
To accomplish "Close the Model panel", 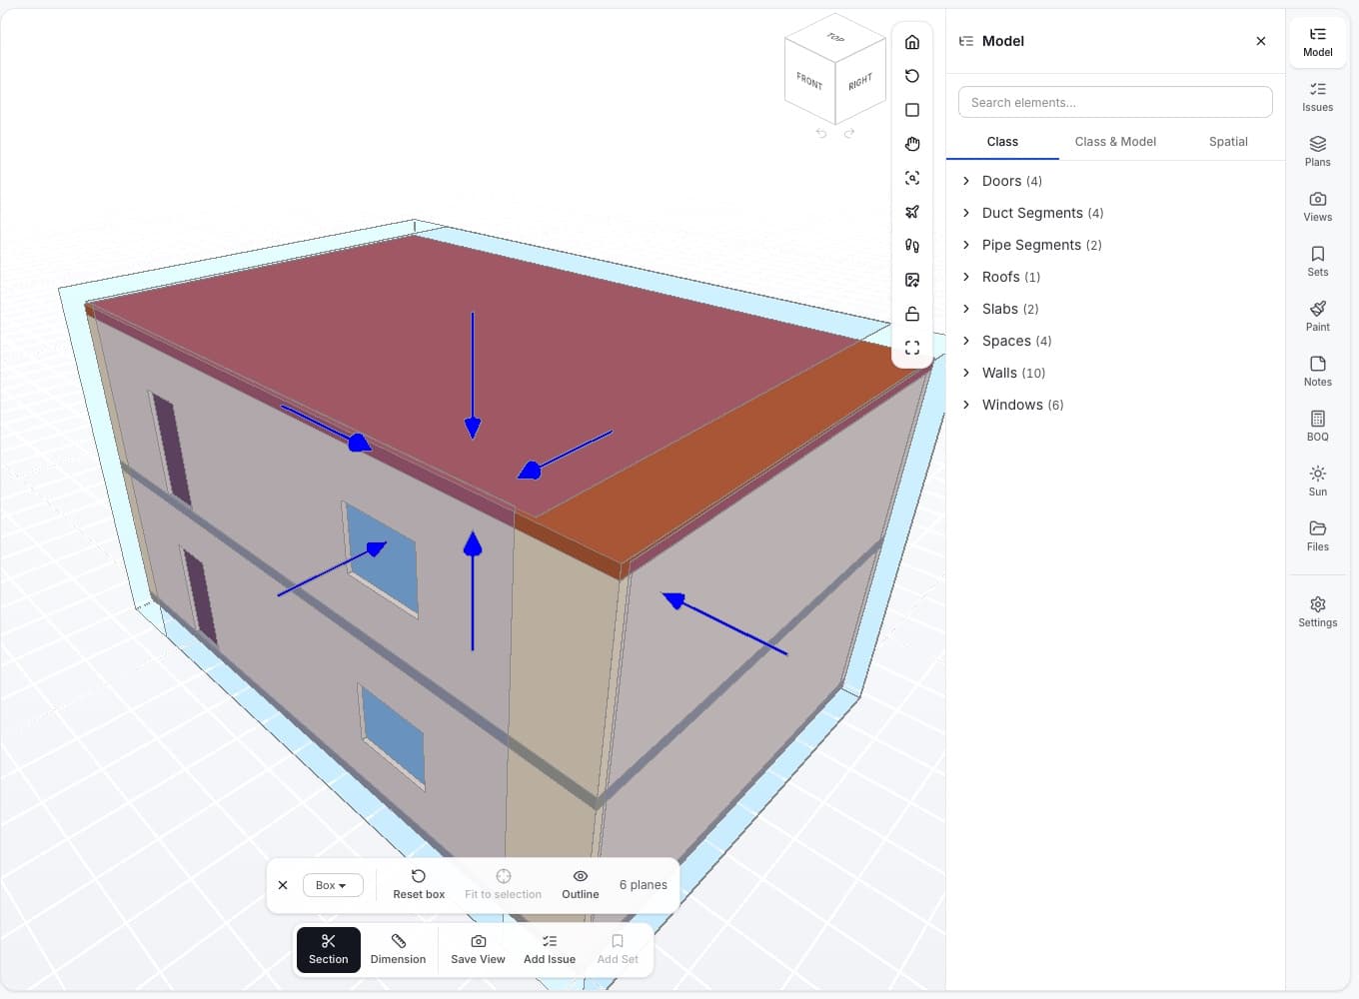I will pos(1261,41).
